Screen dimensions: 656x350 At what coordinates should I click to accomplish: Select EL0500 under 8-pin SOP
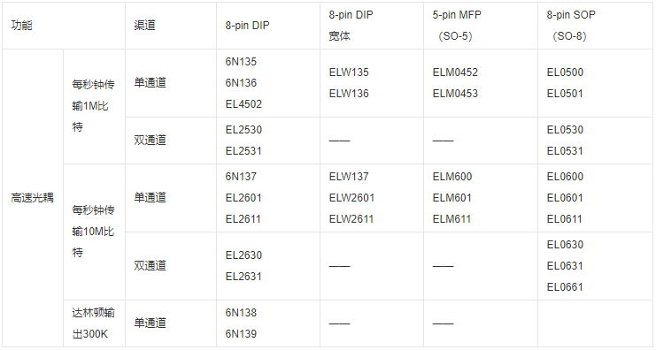pyautogui.click(x=565, y=72)
